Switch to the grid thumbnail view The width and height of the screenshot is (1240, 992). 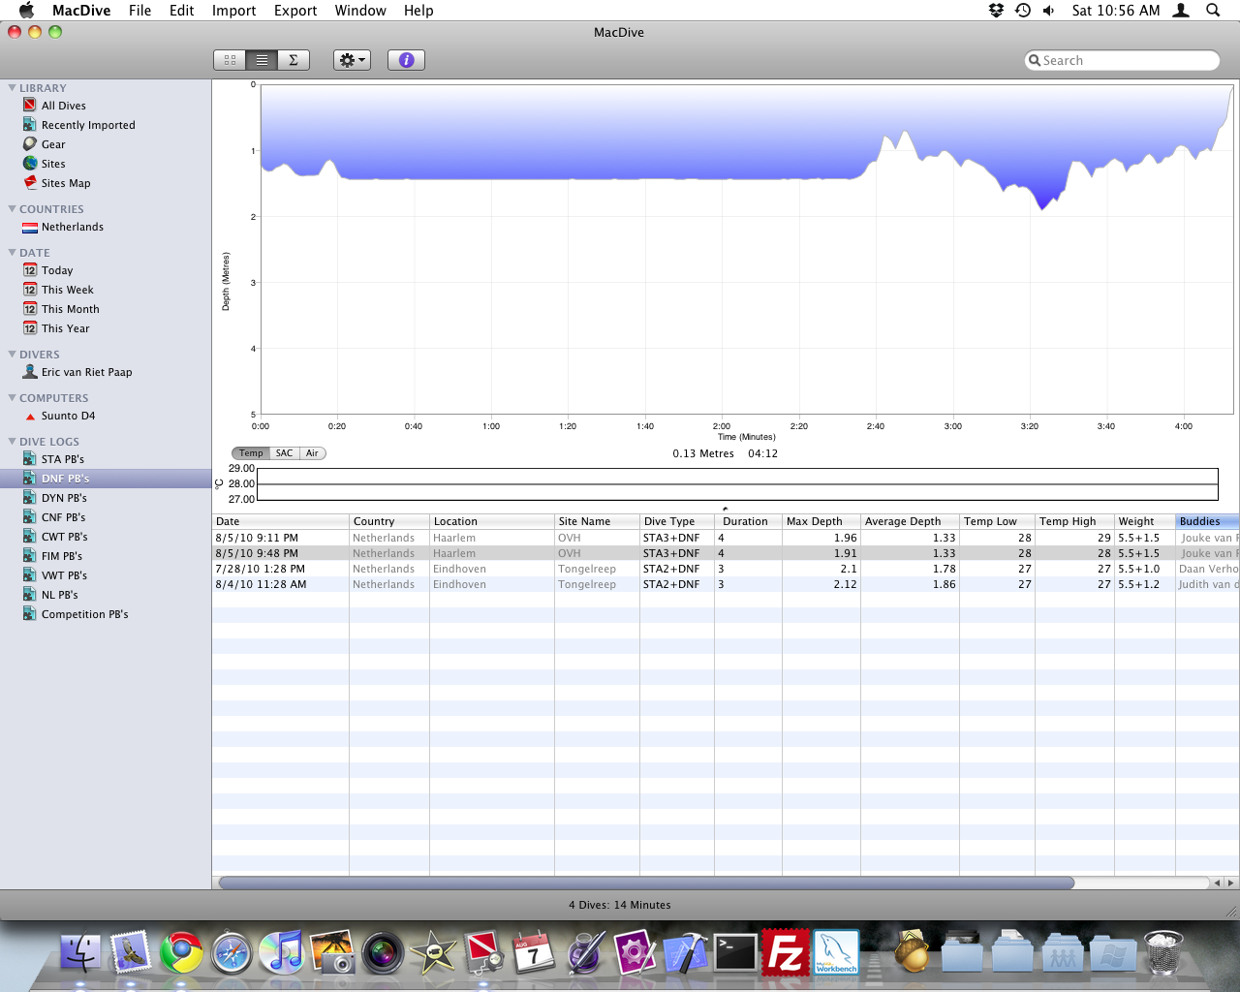[x=230, y=60]
